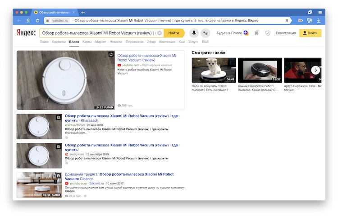Close the Обзор робота-пылесоса browser tab
338x217 pixels.
[x=74, y=13]
